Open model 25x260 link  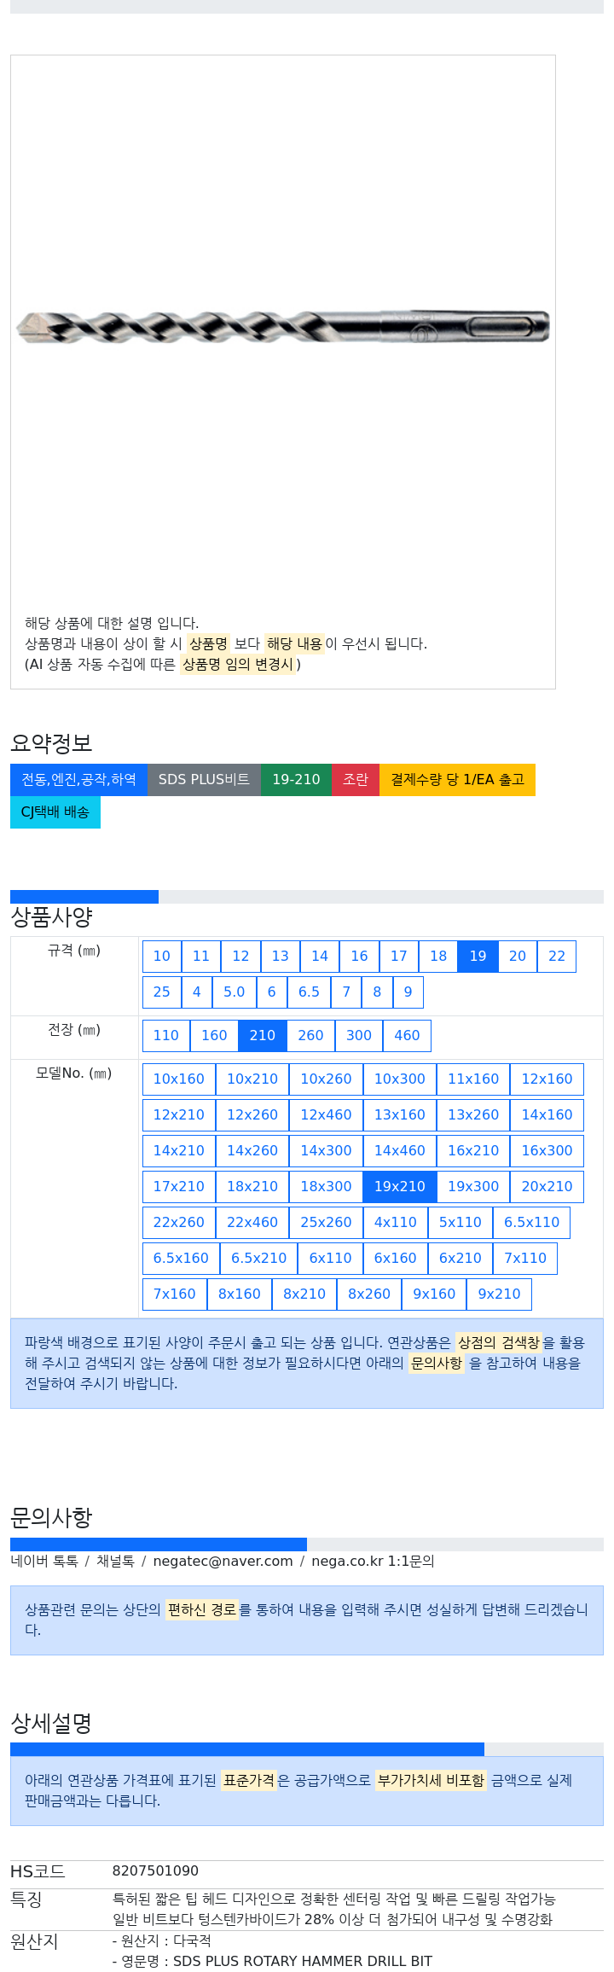tap(326, 1223)
